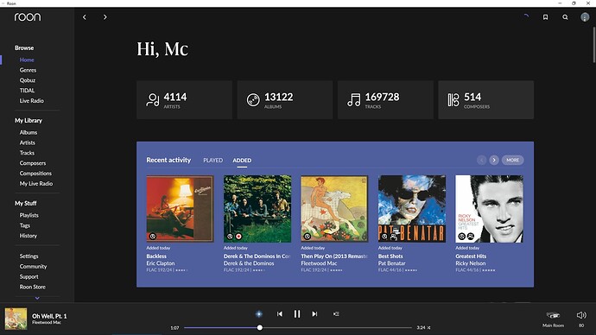The width and height of the screenshot is (596, 335).
Task: Go back with the left navigation arrow
Action: [x=85, y=17]
